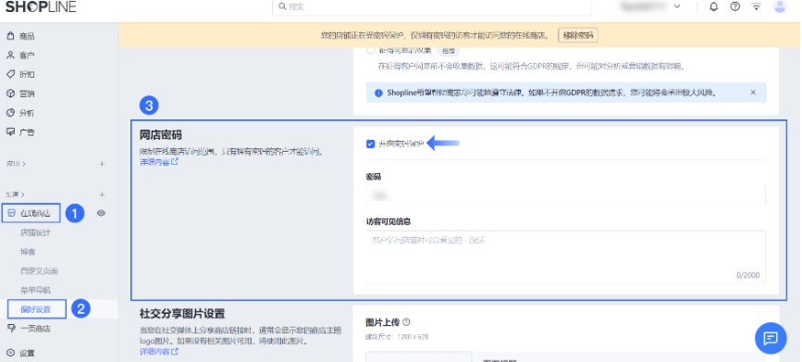Image resolution: width=802 pixels, height=362 pixels.
Task: Open 店铺设计 submenu item
Action: pos(35,232)
